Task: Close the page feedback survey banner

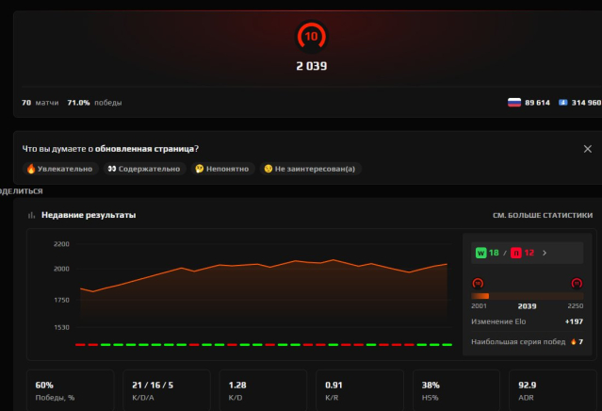Action: point(588,149)
